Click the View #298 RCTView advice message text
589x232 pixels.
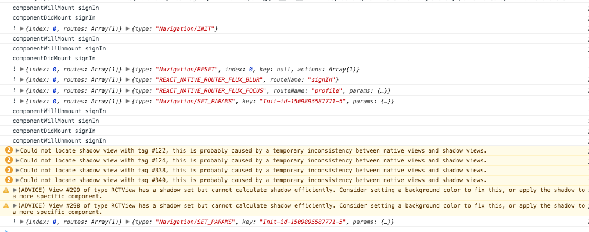point(299,209)
